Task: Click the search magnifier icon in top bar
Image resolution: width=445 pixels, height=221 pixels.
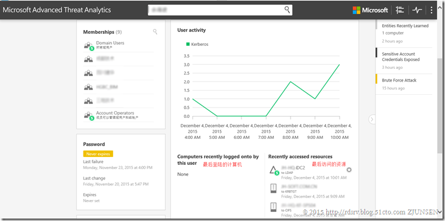Action: (287, 10)
